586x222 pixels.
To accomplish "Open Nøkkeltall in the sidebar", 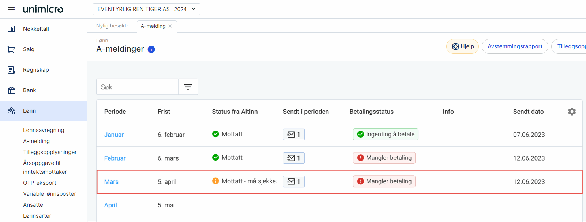I will coord(36,29).
